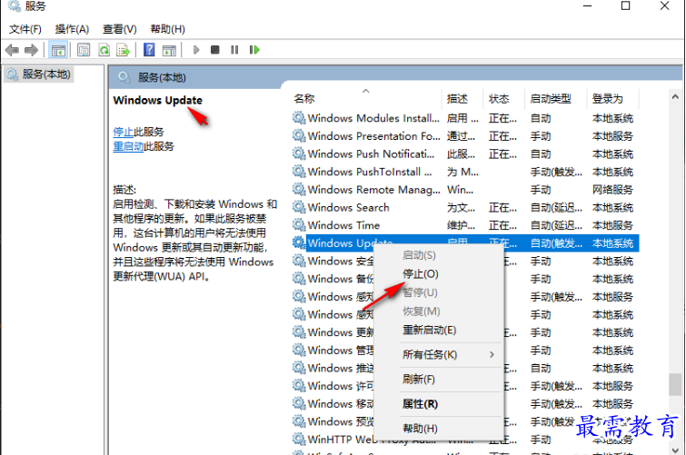Open the 文件(F) menu
The image size is (686, 455).
[x=25, y=29]
